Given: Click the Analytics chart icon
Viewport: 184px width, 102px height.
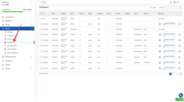Looking at the screenshot, I should (x=3, y=65).
